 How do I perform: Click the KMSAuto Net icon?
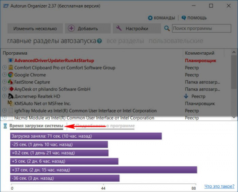click(10, 103)
